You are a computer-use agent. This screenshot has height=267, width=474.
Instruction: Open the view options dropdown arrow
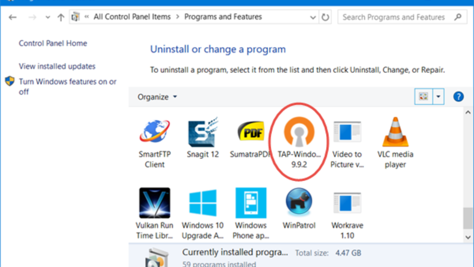pos(439,97)
